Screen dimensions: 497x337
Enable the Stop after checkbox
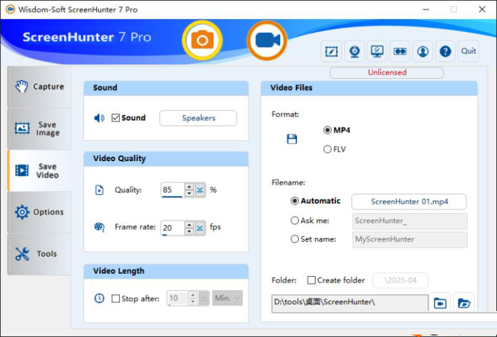116,299
